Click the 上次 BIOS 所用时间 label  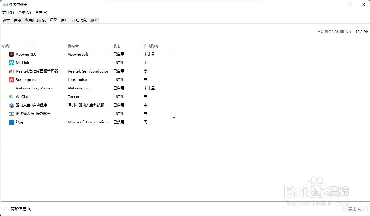tap(334, 32)
